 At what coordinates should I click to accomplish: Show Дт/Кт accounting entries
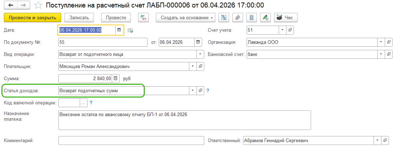point(143,17)
